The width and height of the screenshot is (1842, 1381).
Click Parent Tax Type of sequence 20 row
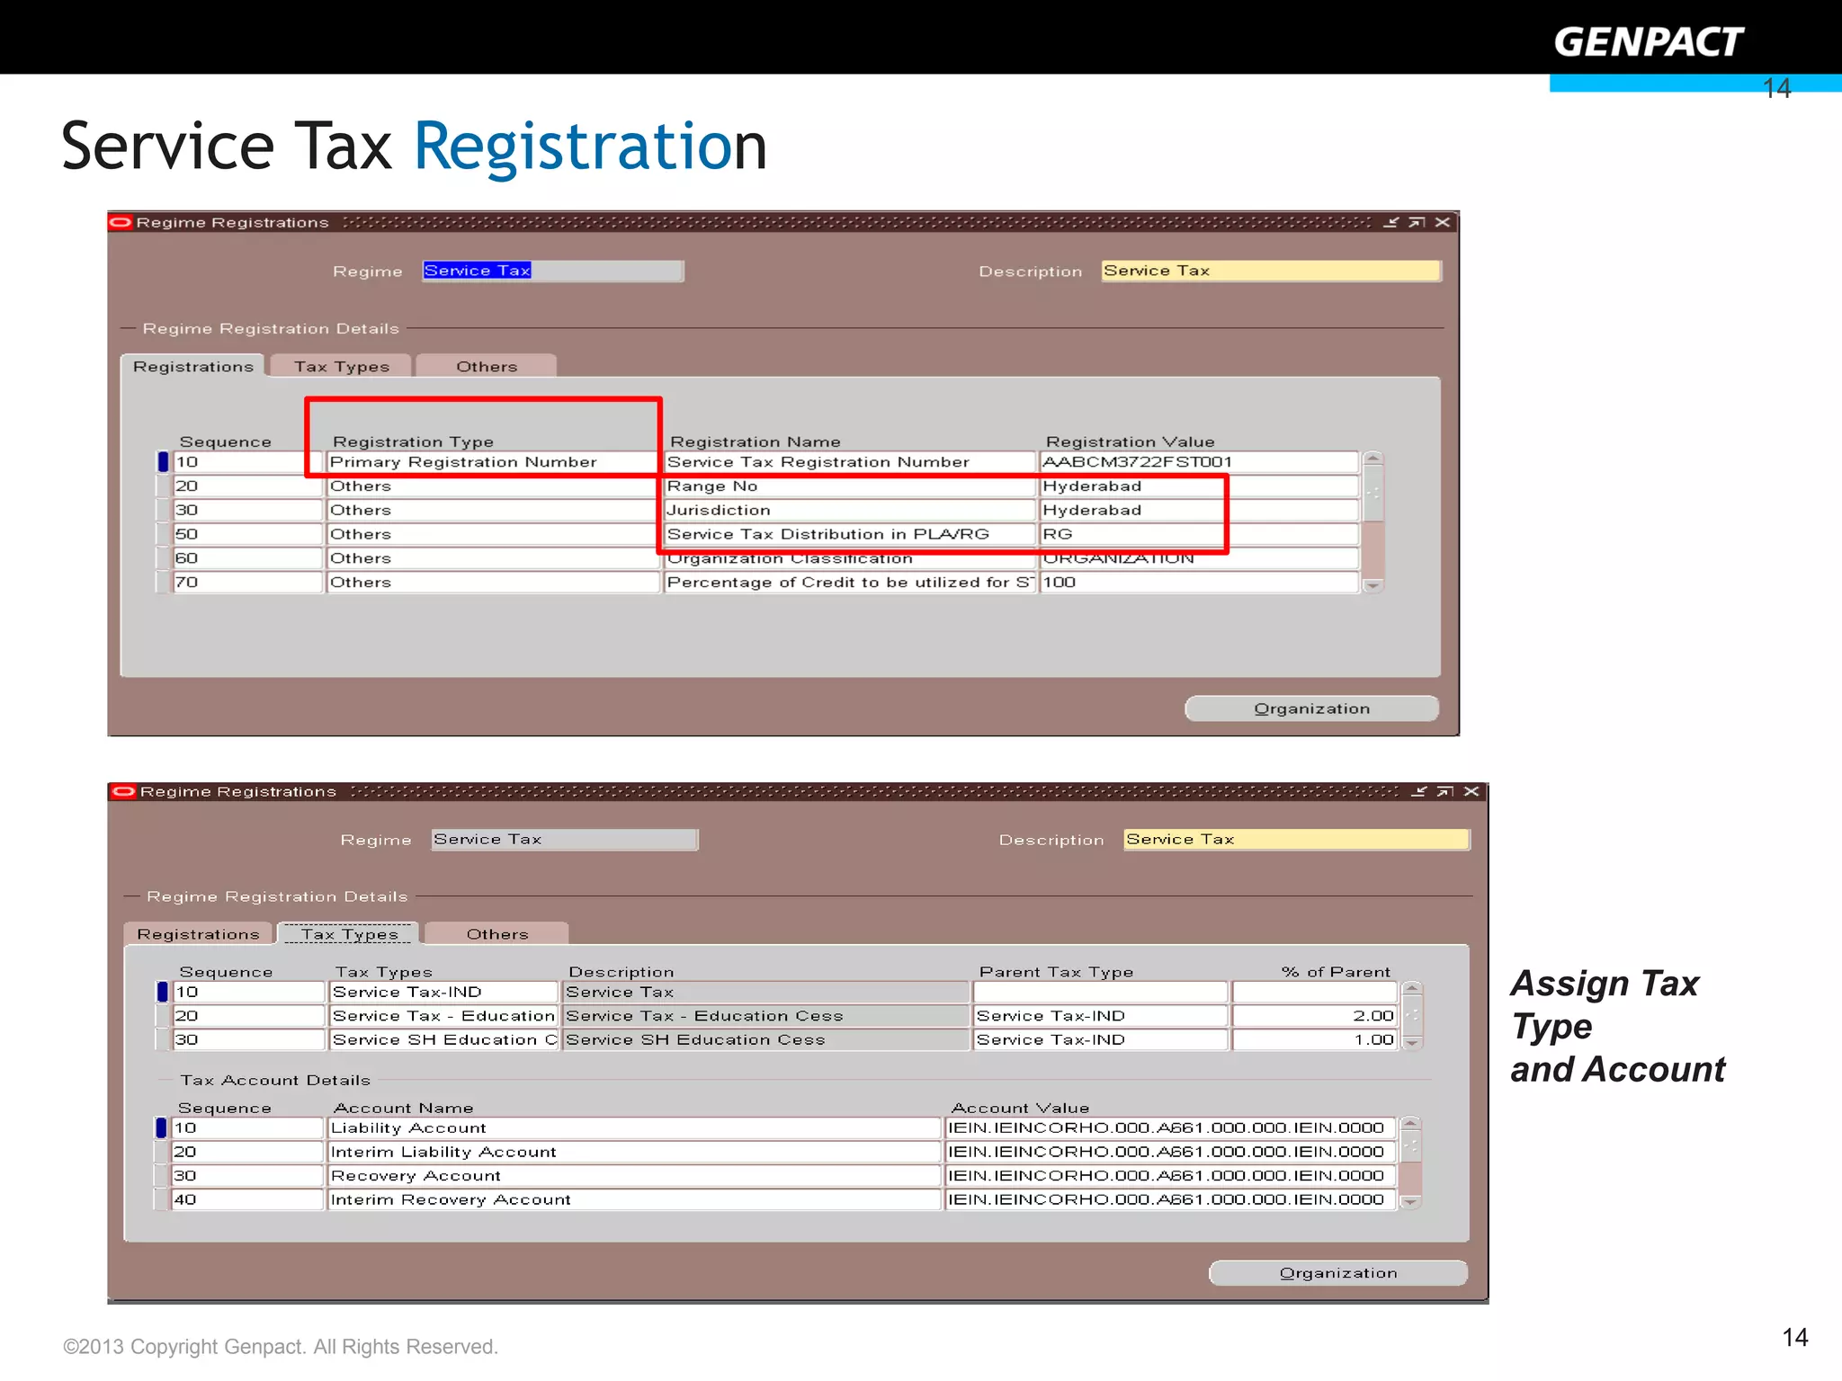point(1101,1016)
